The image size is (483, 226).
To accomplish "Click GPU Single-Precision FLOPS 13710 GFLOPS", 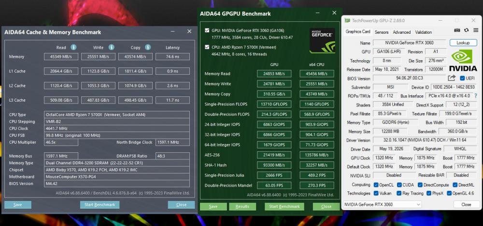I will [274, 104].
